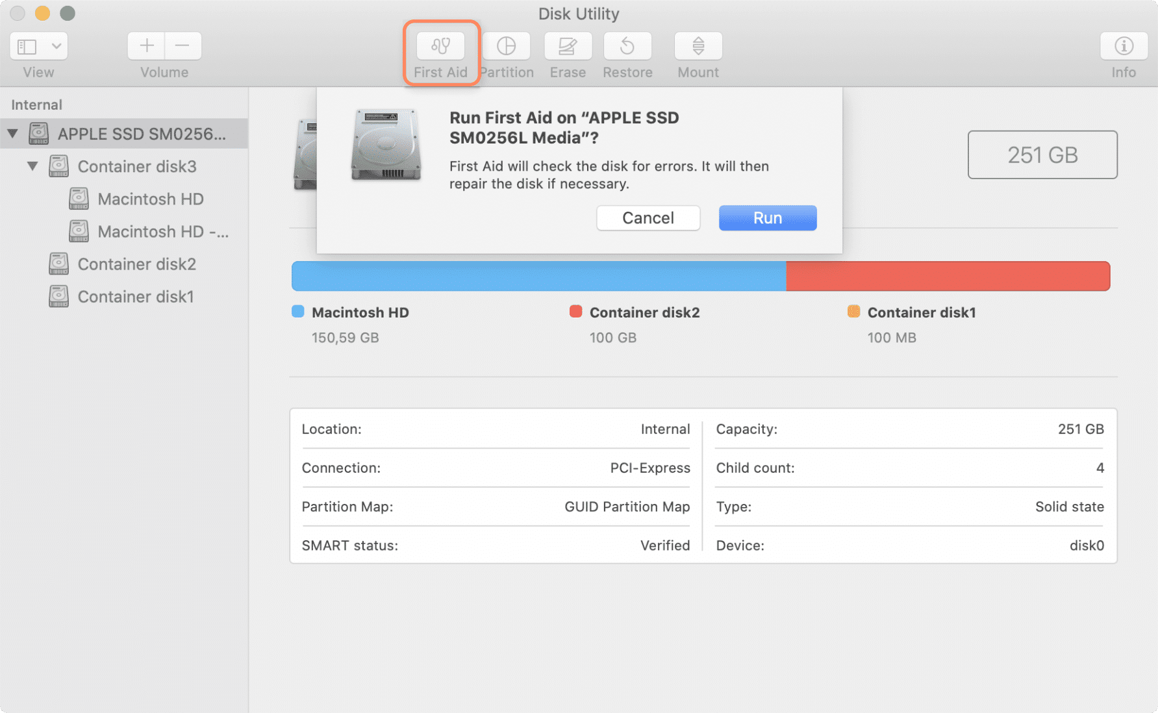The image size is (1158, 713).
Task: Select the Restore tool
Action: click(x=627, y=45)
